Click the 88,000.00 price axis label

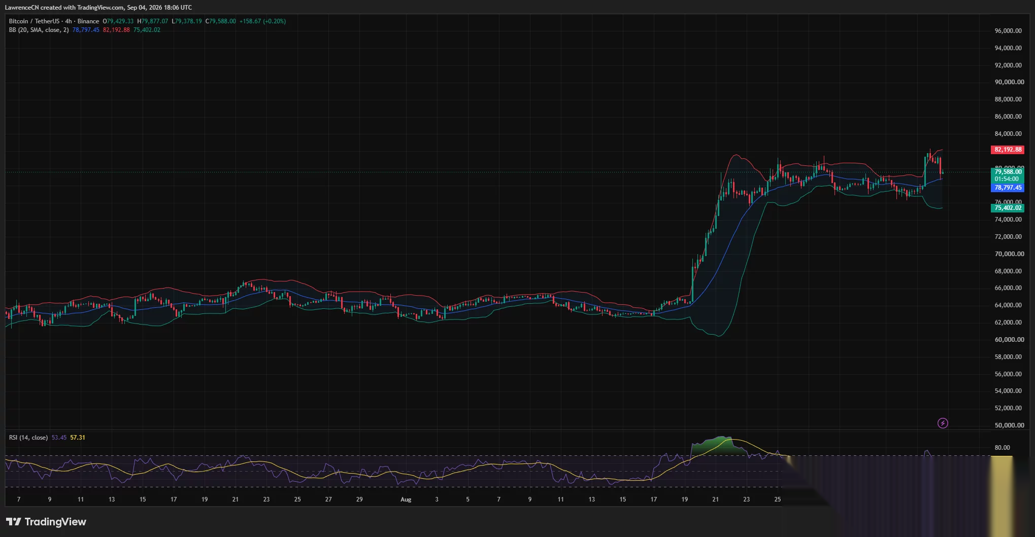click(x=1008, y=99)
